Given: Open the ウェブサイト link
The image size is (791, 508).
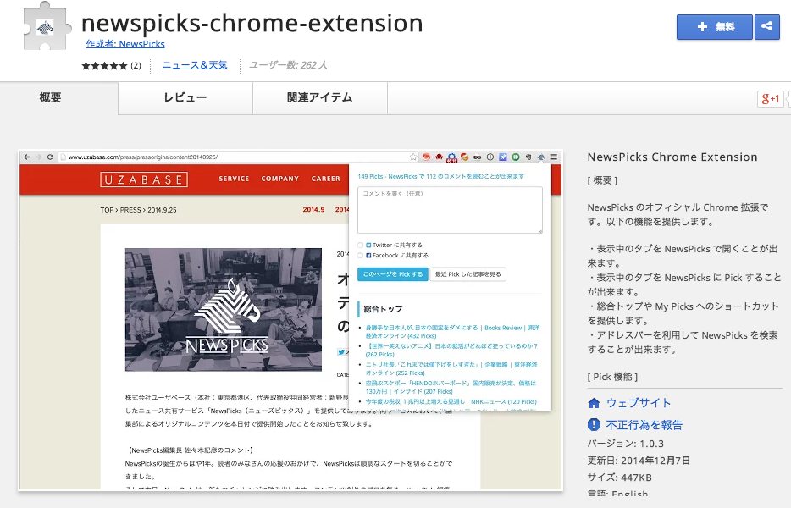Looking at the screenshot, I should [x=639, y=403].
